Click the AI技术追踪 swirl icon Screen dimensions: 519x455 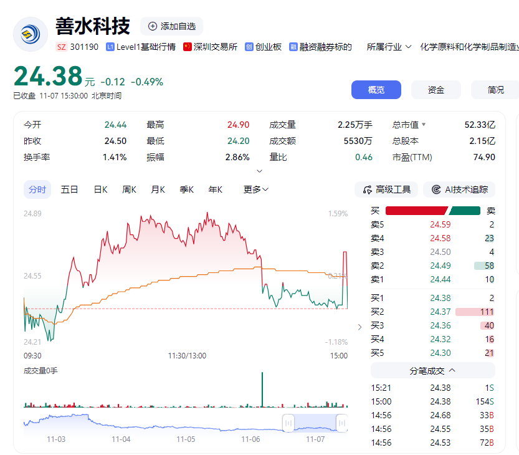pos(436,189)
